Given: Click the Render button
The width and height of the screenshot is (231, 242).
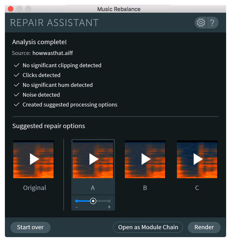Looking at the screenshot, I should (204, 227).
